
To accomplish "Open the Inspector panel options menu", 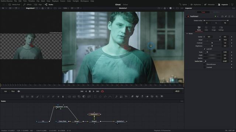I will tap(233, 8).
